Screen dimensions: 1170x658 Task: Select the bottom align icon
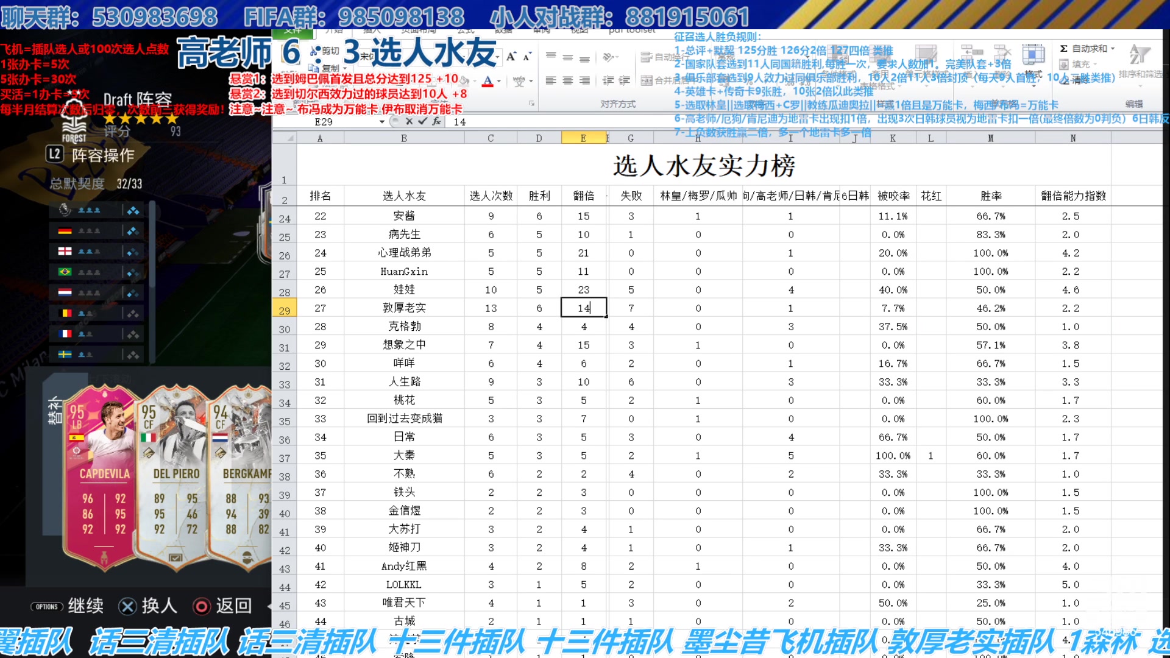pyautogui.click(x=584, y=59)
